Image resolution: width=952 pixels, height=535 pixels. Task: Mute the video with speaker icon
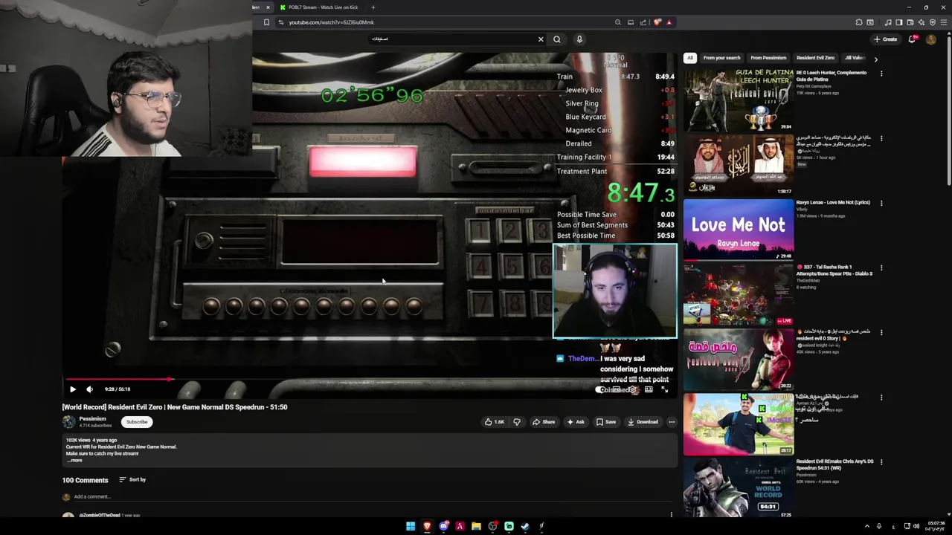point(89,389)
